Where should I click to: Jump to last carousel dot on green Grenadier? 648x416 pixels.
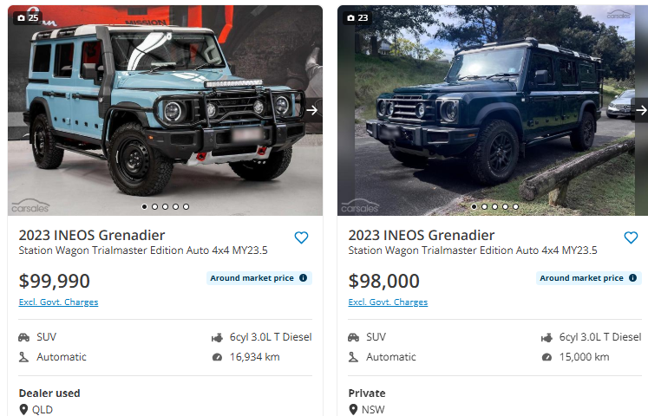coord(515,207)
